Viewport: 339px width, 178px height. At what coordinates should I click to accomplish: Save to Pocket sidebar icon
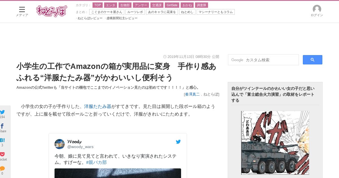pyautogui.click(x=2, y=154)
